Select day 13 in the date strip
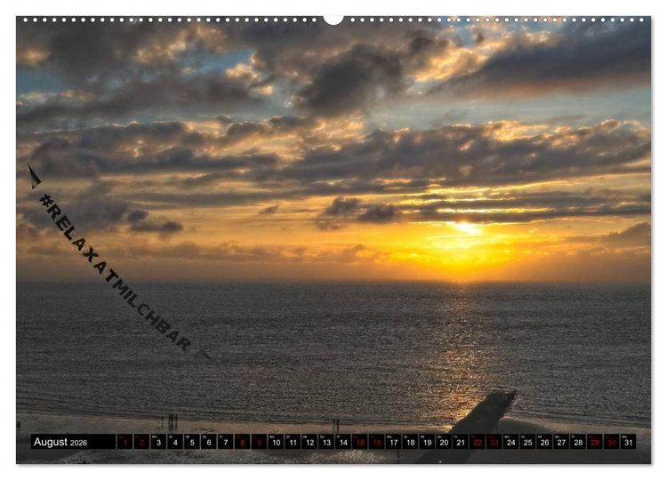Screen dimensions: 667x480 coord(326,442)
